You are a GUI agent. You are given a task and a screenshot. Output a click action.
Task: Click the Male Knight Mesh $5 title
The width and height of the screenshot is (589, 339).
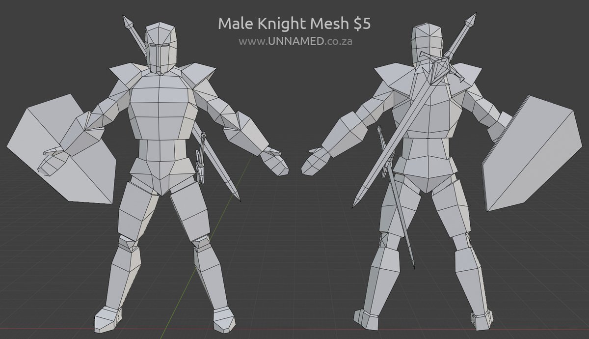(x=294, y=23)
